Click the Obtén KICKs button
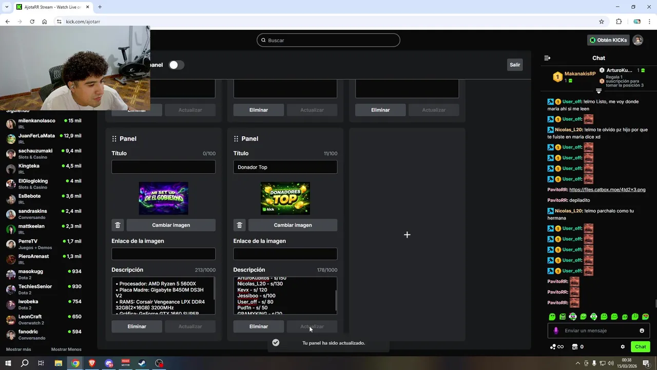Image resolution: width=657 pixels, height=370 pixels. (608, 40)
